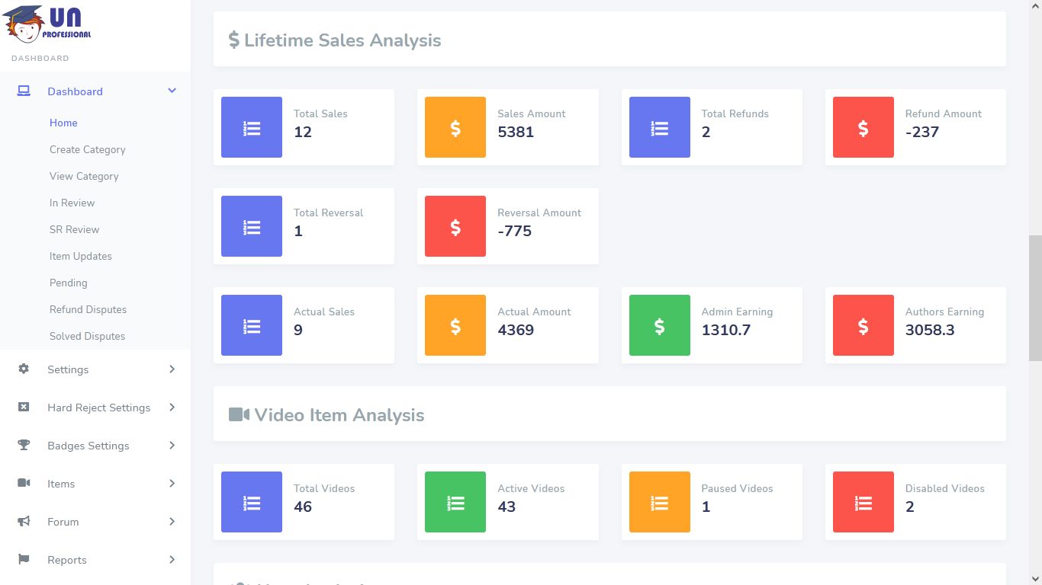Image resolution: width=1042 pixels, height=585 pixels.
Task: Click the Settings gear icon in sidebar
Action: tap(24, 369)
